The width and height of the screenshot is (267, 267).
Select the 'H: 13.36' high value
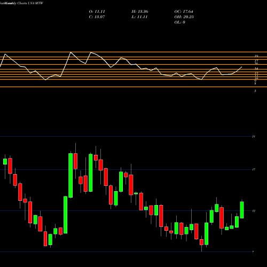click(x=140, y=12)
